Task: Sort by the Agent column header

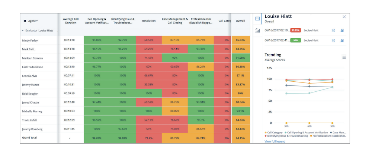Action: point(33,21)
